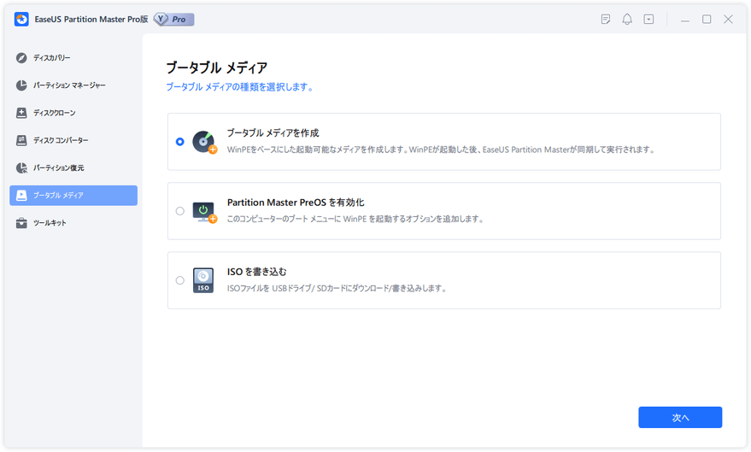The width and height of the screenshot is (751, 452).
Task: Select the ISO を書き込む radio button
Action: [x=179, y=280]
